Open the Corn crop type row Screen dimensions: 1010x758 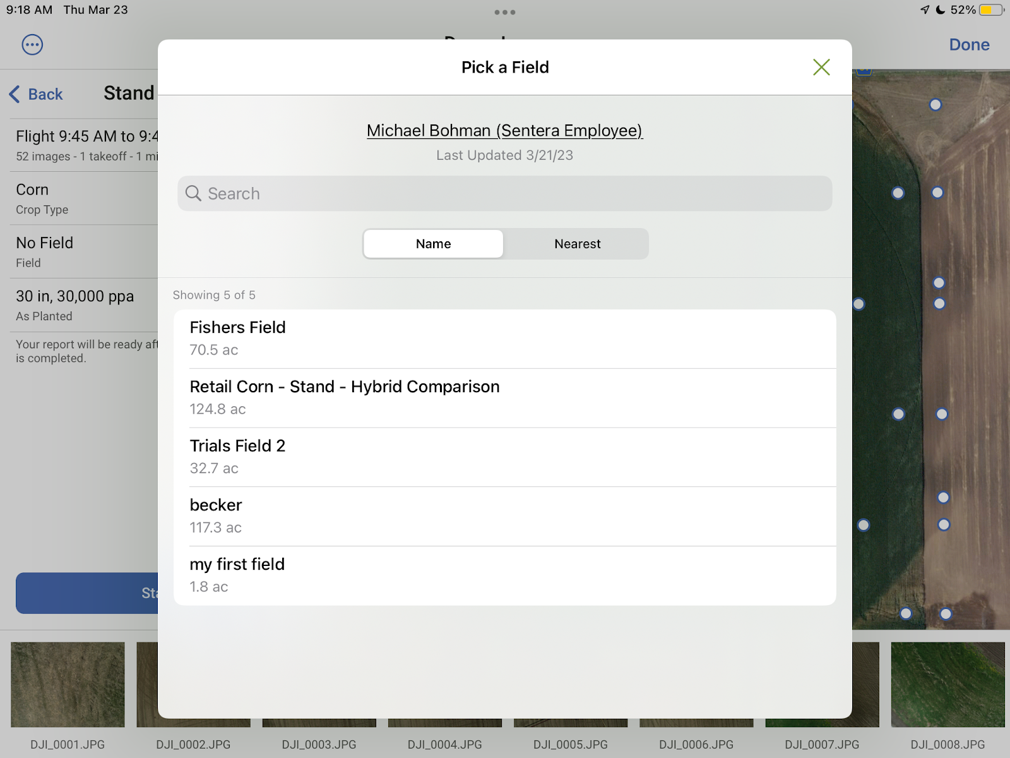pyautogui.click(x=82, y=198)
